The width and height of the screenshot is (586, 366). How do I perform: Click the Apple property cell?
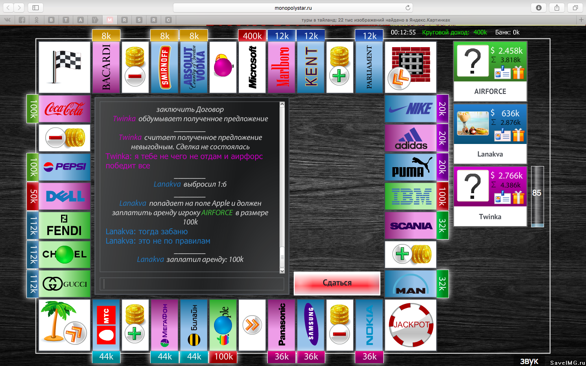pos(223,325)
